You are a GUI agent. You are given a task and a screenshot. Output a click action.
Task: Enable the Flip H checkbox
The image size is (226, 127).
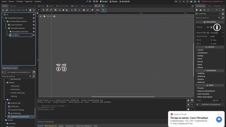212,40
